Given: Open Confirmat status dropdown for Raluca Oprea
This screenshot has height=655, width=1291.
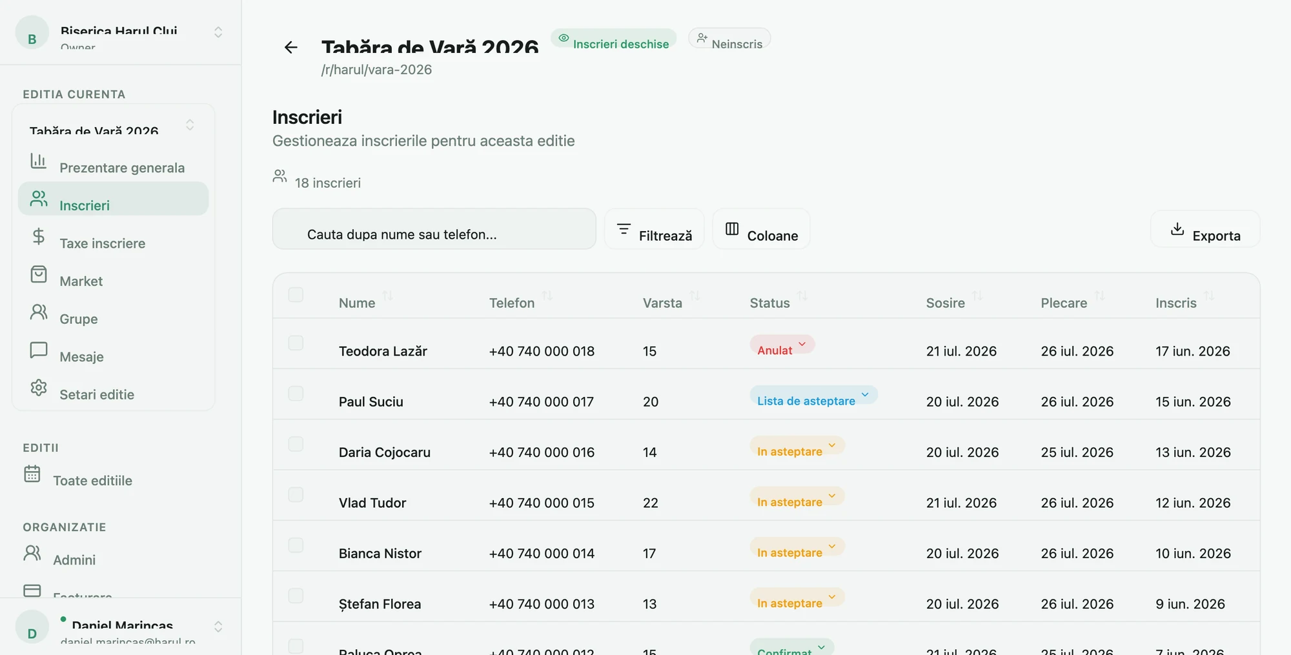Looking at the screenshot, I should pos(792,647).
